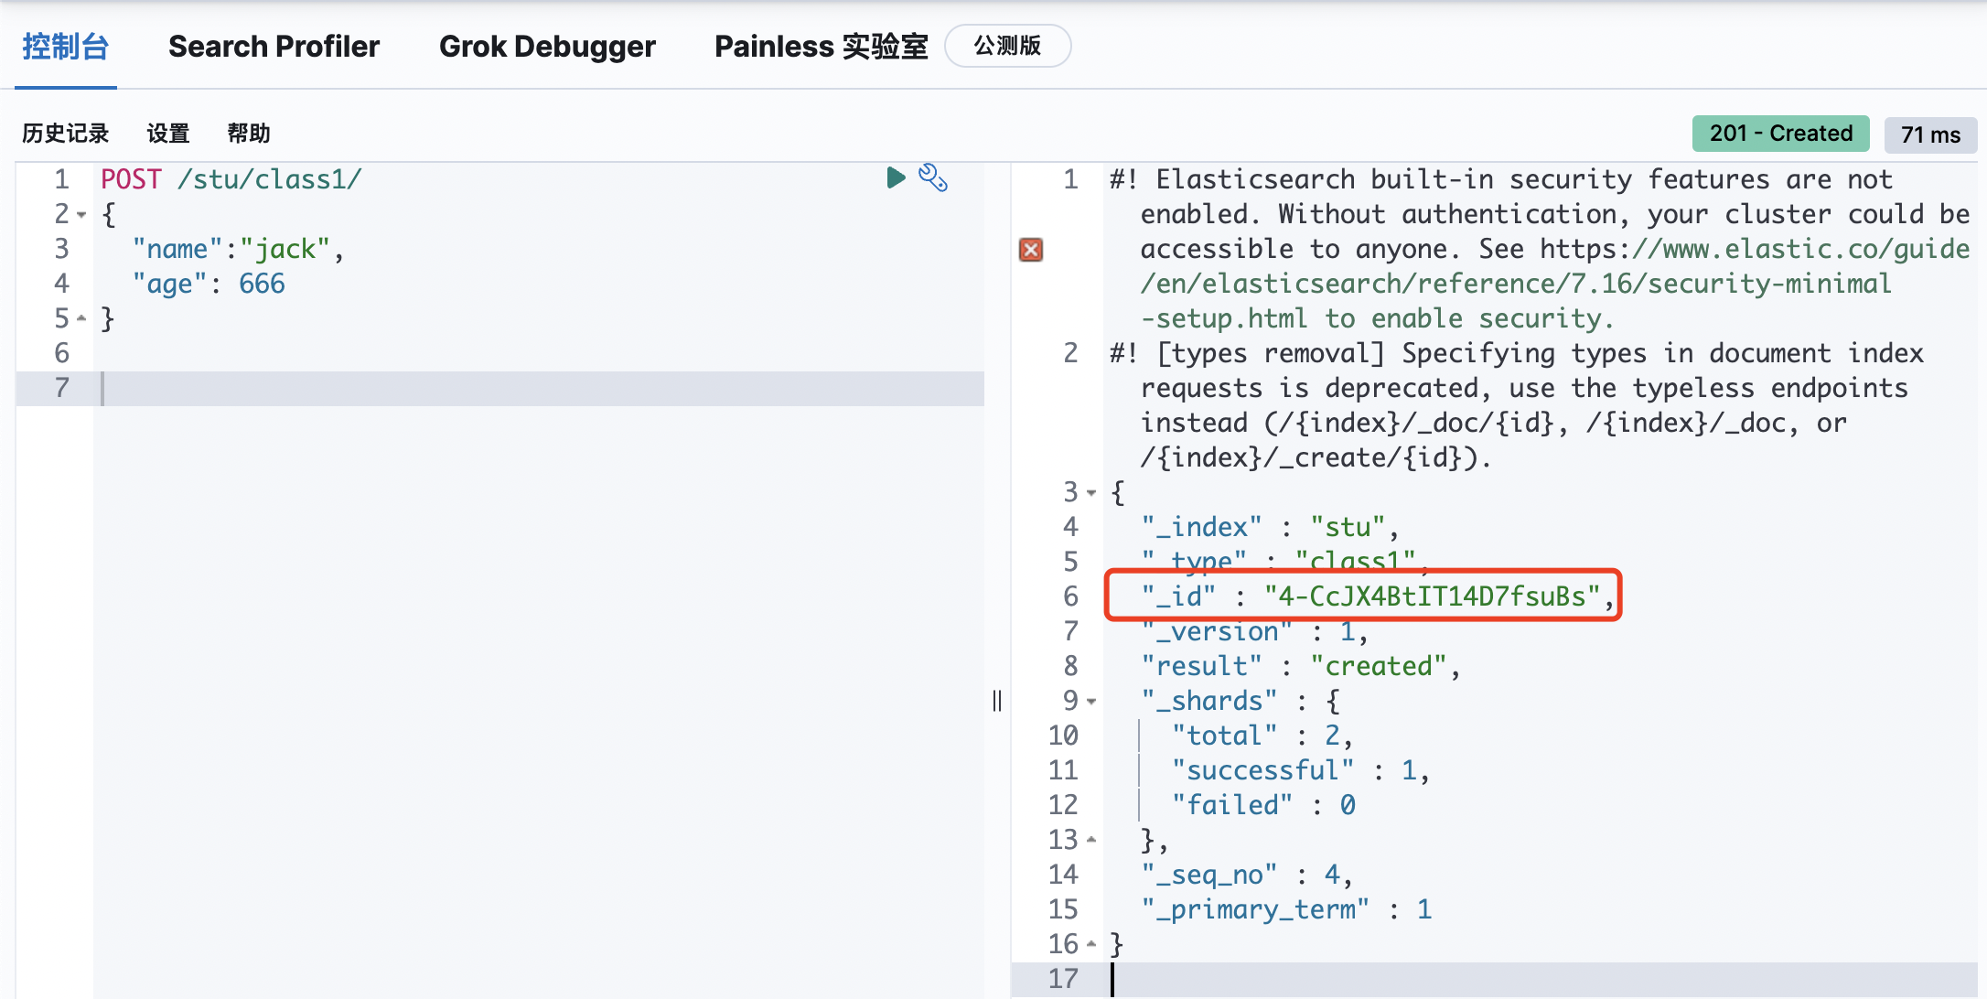The width and height of the screenshot is (1987, 999).
Task: Collapse the request body at line 2
Action: click(x=81, y=215)
